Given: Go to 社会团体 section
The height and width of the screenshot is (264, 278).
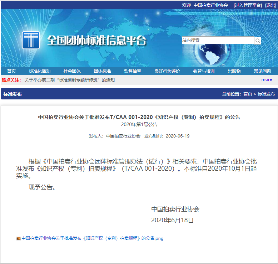Looking at the screenshot, I should pos(72,71).
